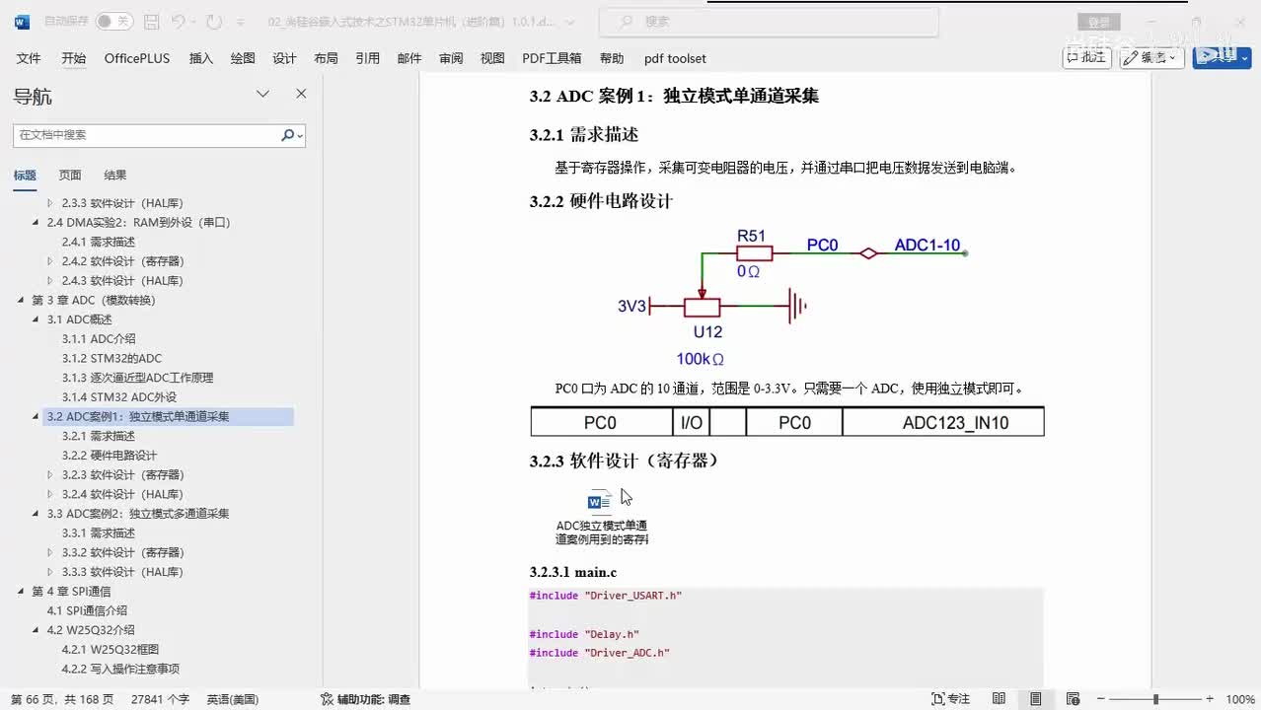Switch to 结果 navigation tab
The image size is (1261, 710).
click(x=115, y=175)
